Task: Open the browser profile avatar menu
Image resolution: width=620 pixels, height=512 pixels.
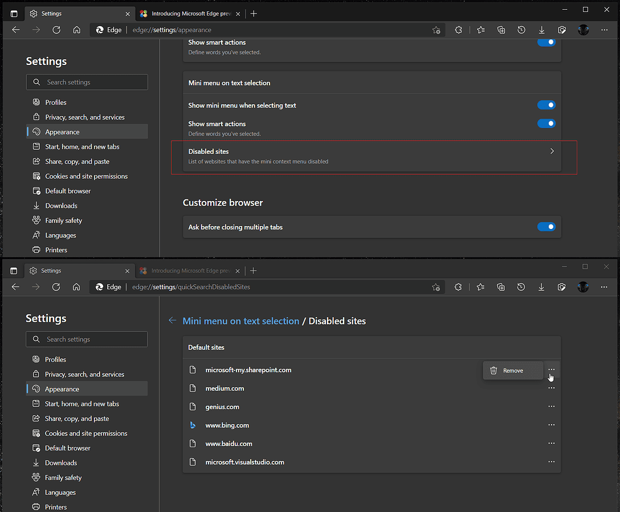Action: point(583,30)
